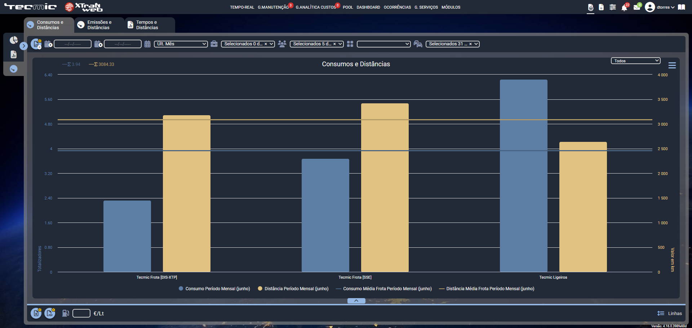
Task: Toggle Distância Período Mensal legend series
Action: (x=293, y=289)
